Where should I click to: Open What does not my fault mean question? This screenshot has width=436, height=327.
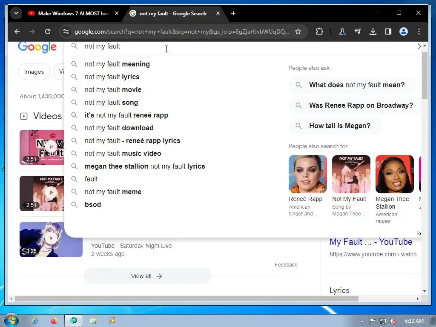coord(352,85)
